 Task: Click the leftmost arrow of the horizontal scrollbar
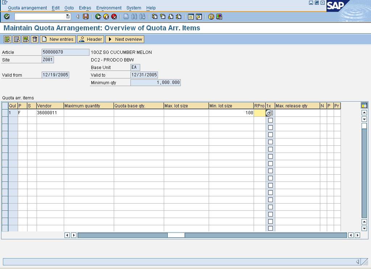(67, 235)
